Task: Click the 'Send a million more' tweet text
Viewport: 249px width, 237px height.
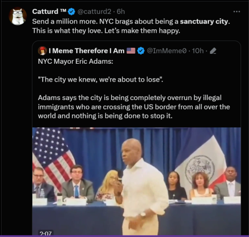Action: pyautogui.click(x=131, y=26)
